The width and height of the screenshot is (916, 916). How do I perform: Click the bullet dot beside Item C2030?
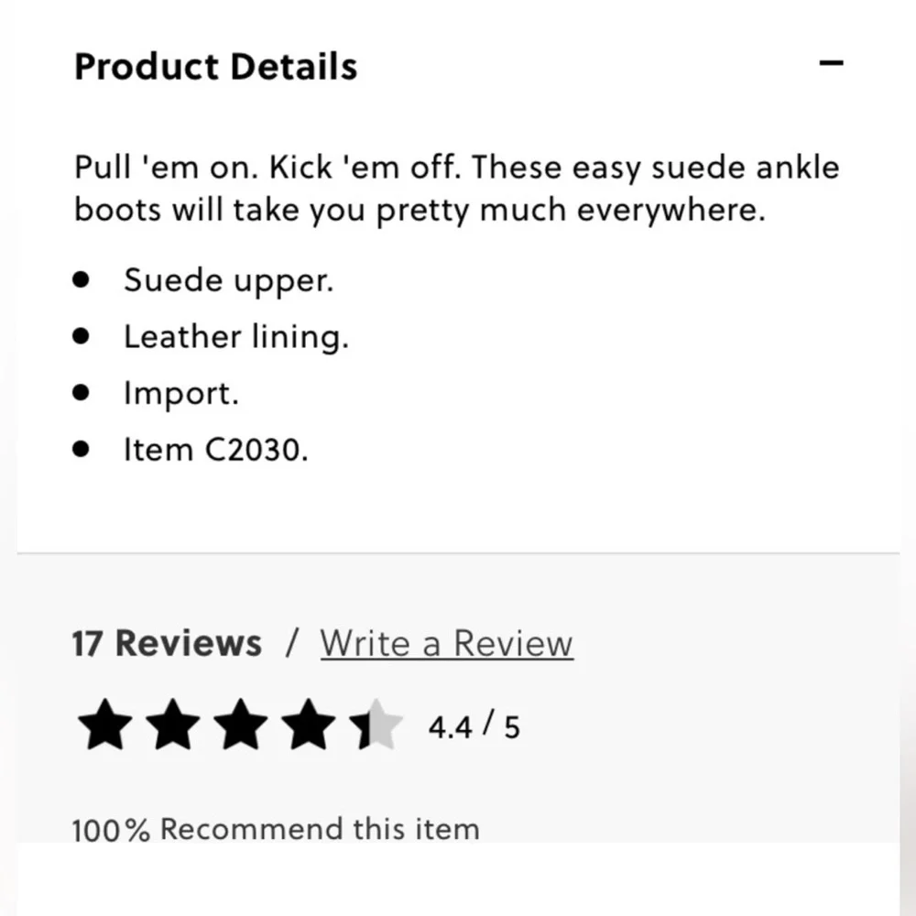click(82, 449)
